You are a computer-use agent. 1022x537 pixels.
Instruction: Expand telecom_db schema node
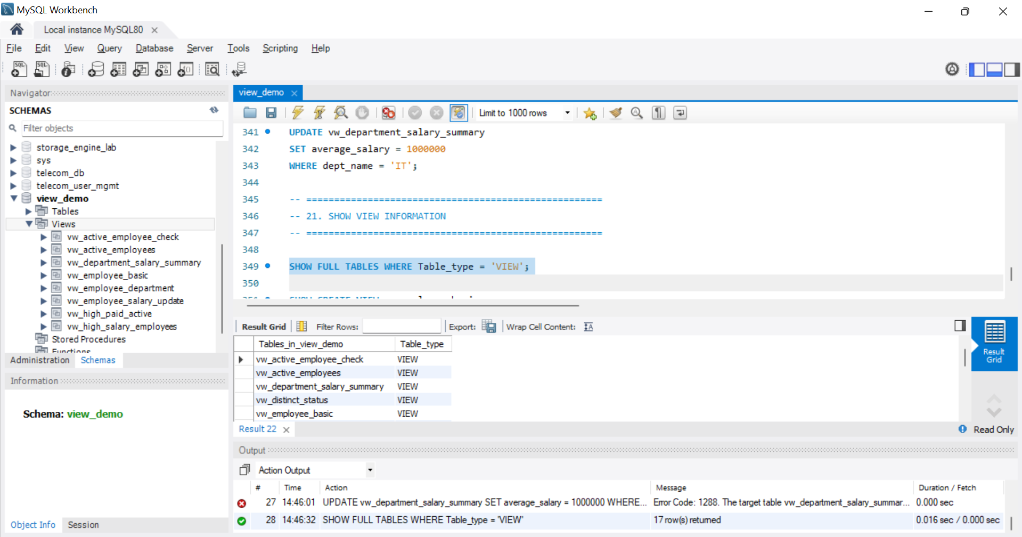(13, 173)
